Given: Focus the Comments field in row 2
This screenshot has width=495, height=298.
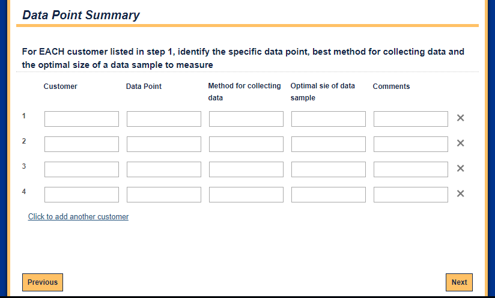Looking at the screenshot, I should 411,144.
